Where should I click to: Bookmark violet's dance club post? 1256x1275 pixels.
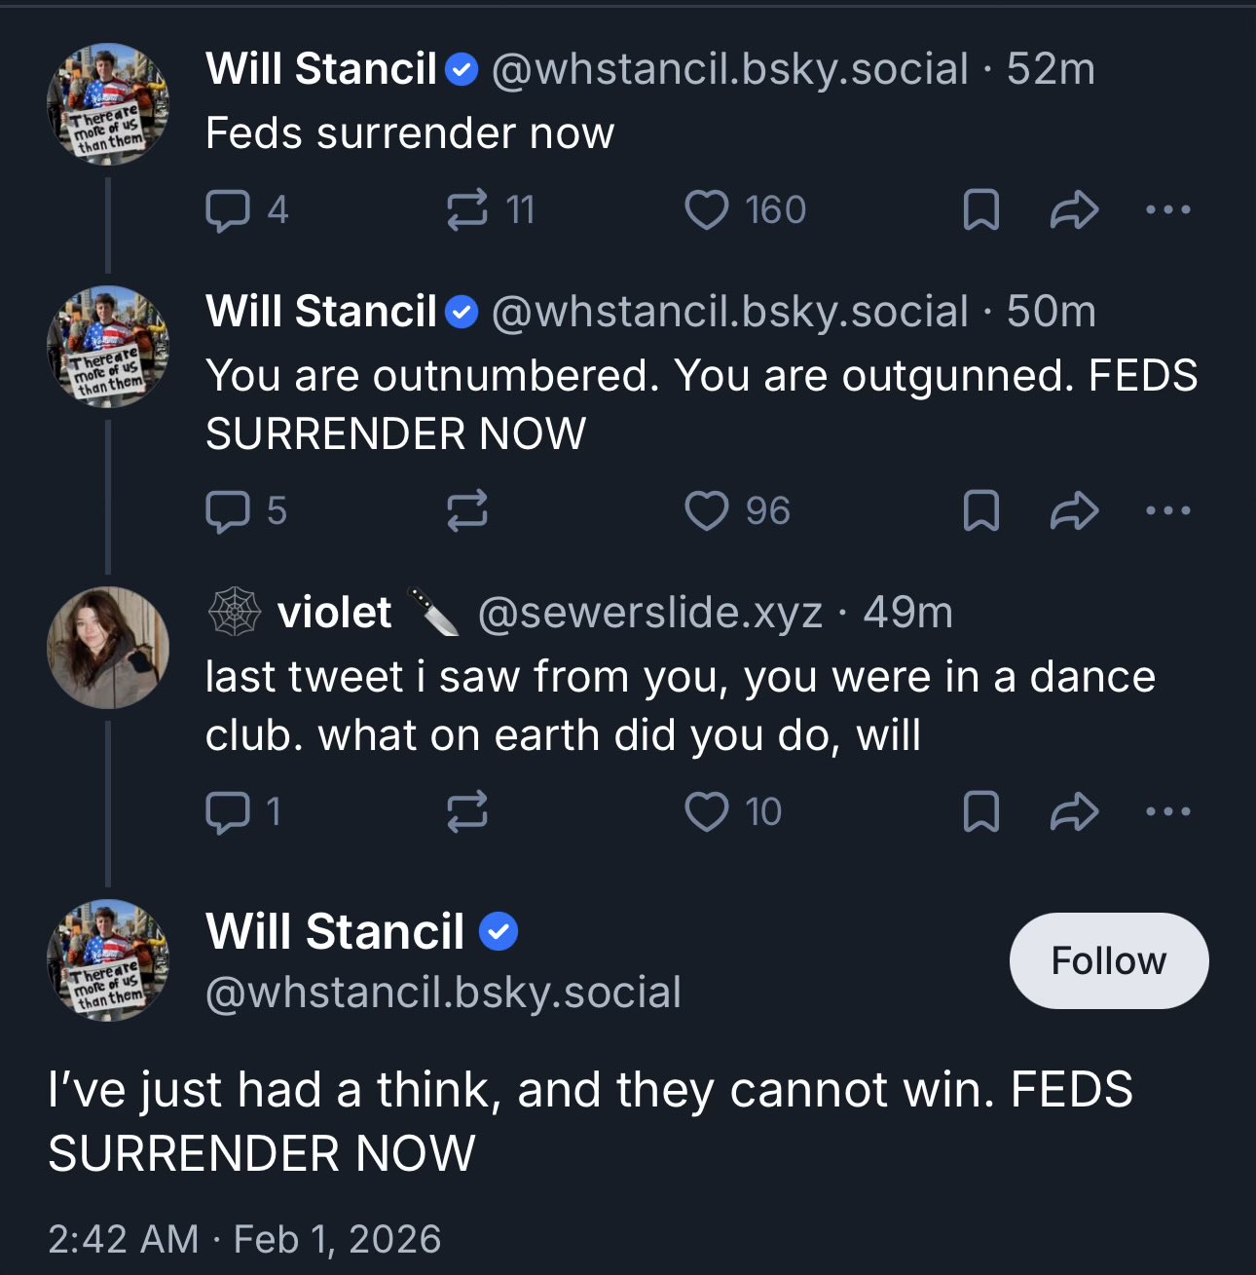[x=980, y=812]
